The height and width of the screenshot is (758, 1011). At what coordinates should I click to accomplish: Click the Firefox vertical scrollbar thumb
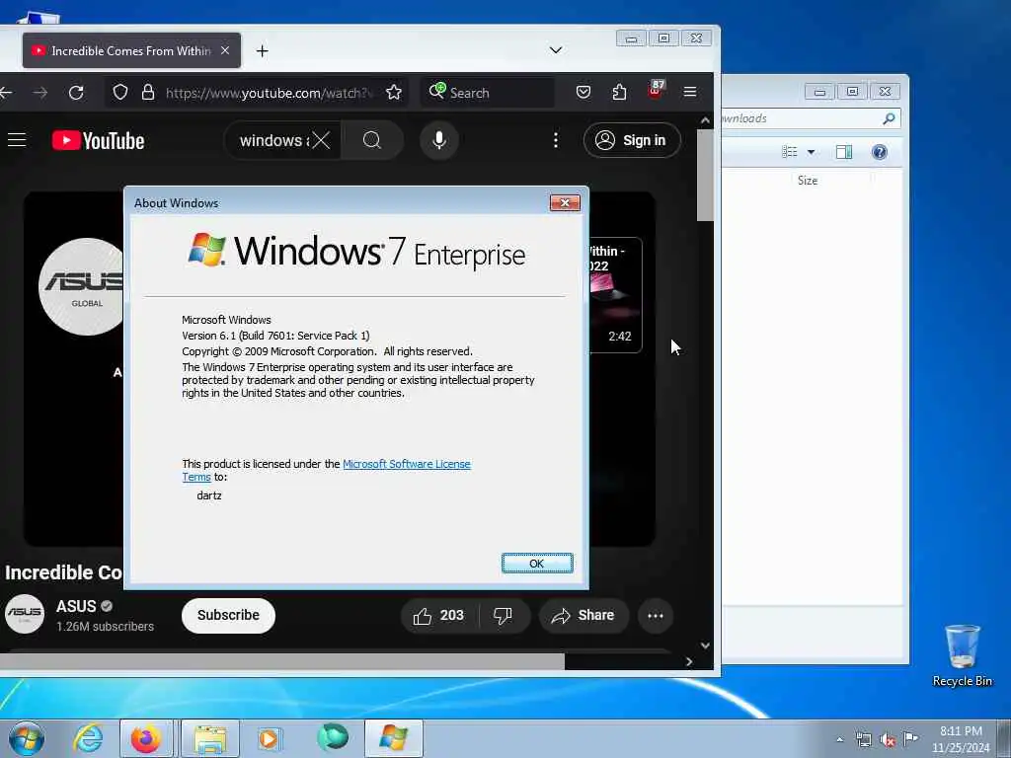705,175
